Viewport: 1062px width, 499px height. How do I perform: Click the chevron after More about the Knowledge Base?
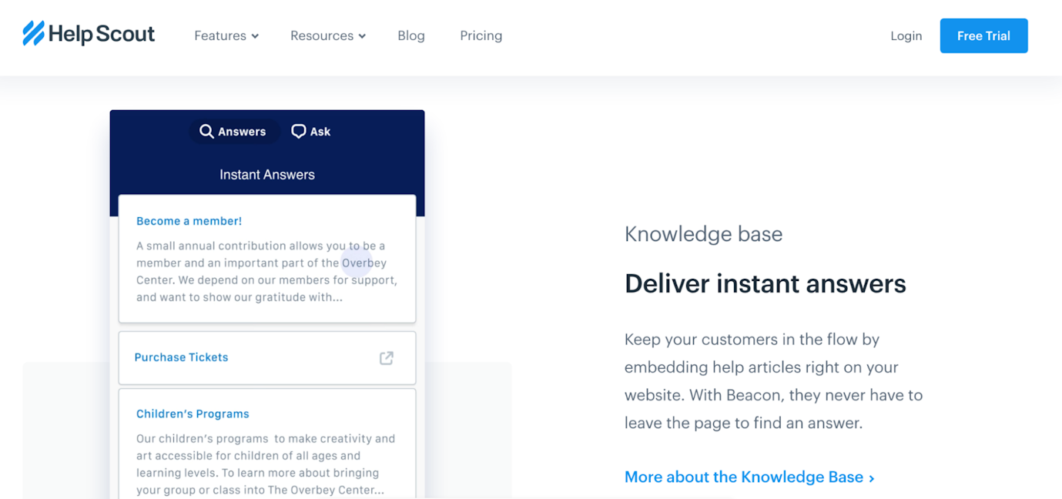tap(871, 477)
